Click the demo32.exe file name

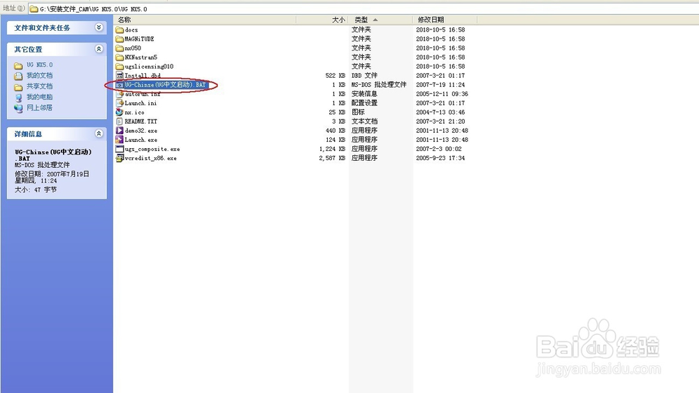pos(141,131)
